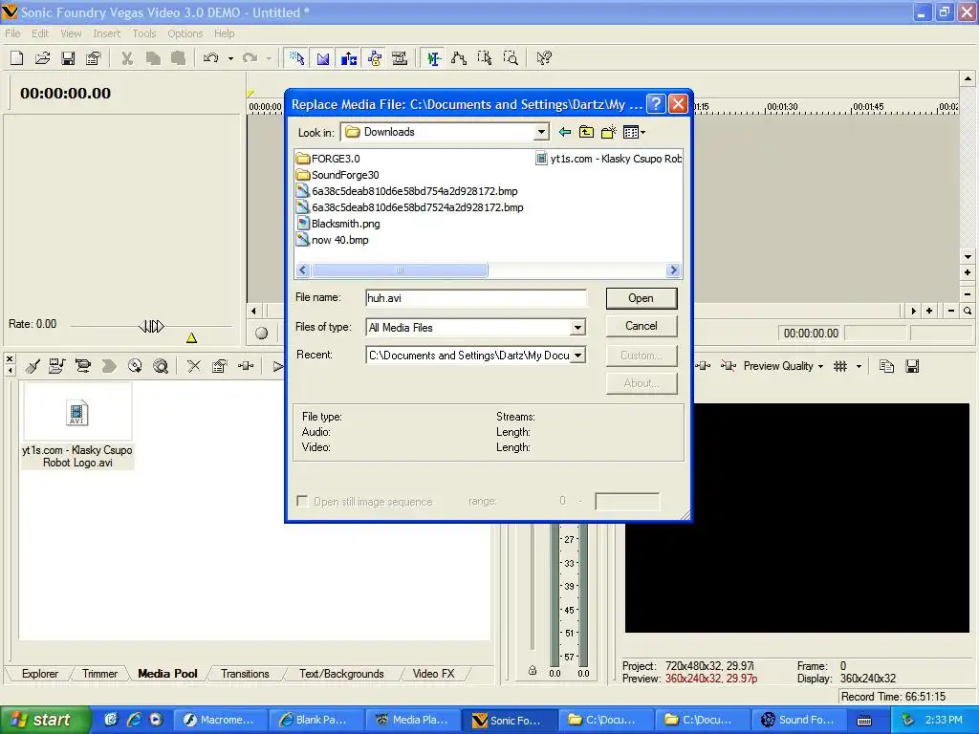
Task: Toggle Lock Envelopes to Events icon
Action: (x=374, y=58)
